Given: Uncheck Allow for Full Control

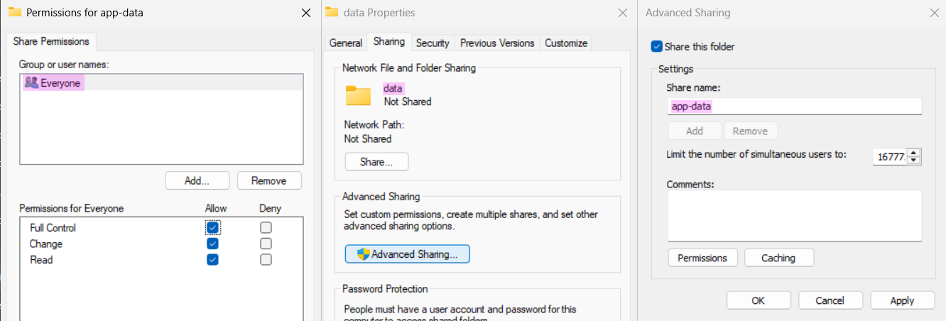Looking at the screenshot, I should (x=212, y=228).
